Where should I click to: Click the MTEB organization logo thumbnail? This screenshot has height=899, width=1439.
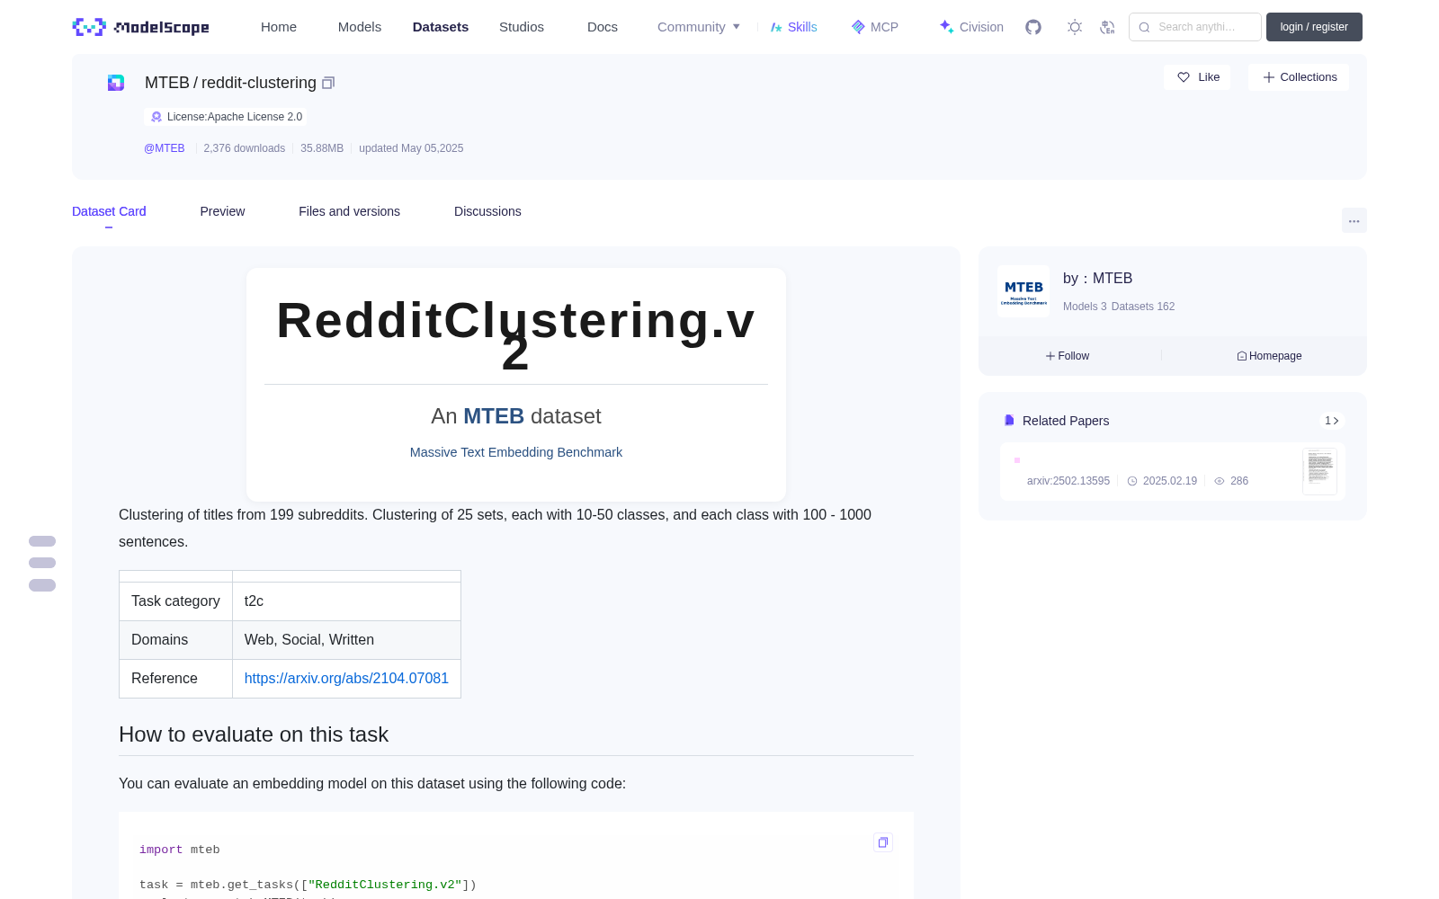click(x=1023, y=291)
